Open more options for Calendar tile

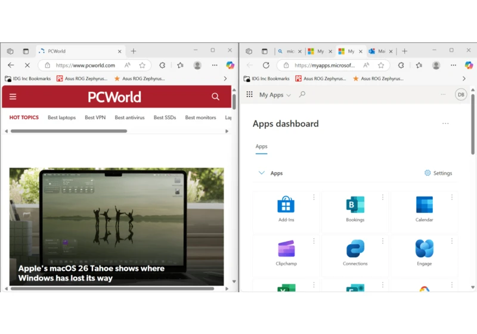click(452, 197)
